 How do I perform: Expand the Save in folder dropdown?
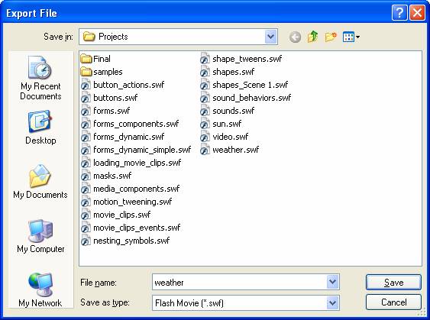point(270,37)
